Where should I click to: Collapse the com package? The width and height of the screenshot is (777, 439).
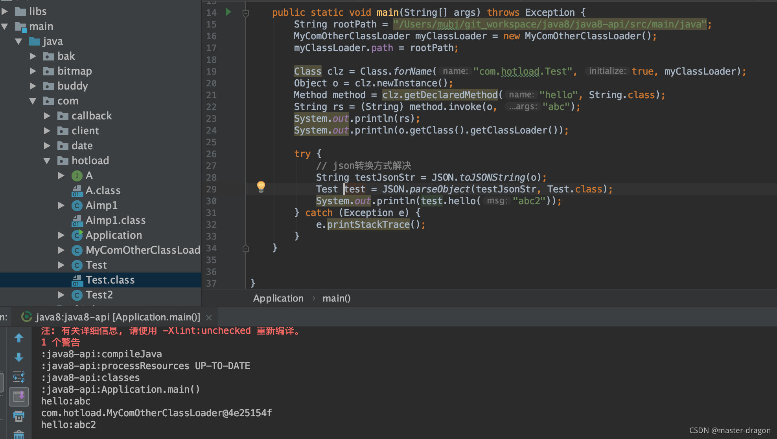pyautogui.click(x=33, y=101)
